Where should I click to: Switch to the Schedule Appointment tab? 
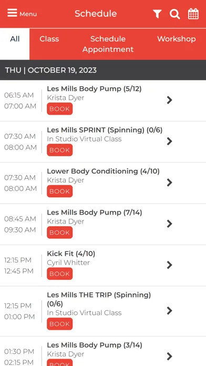tap(108, 44)
